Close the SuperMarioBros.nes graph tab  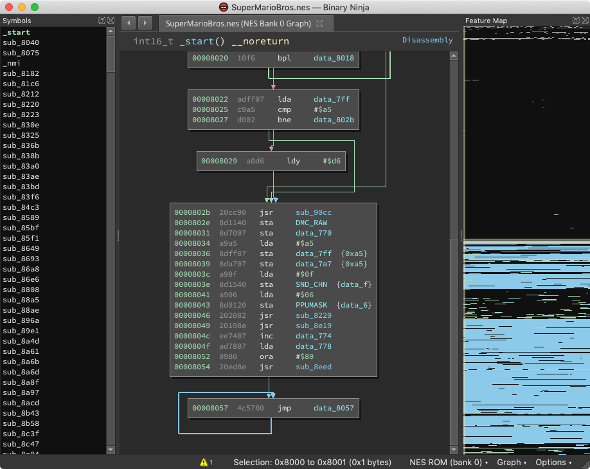(320, 23)
